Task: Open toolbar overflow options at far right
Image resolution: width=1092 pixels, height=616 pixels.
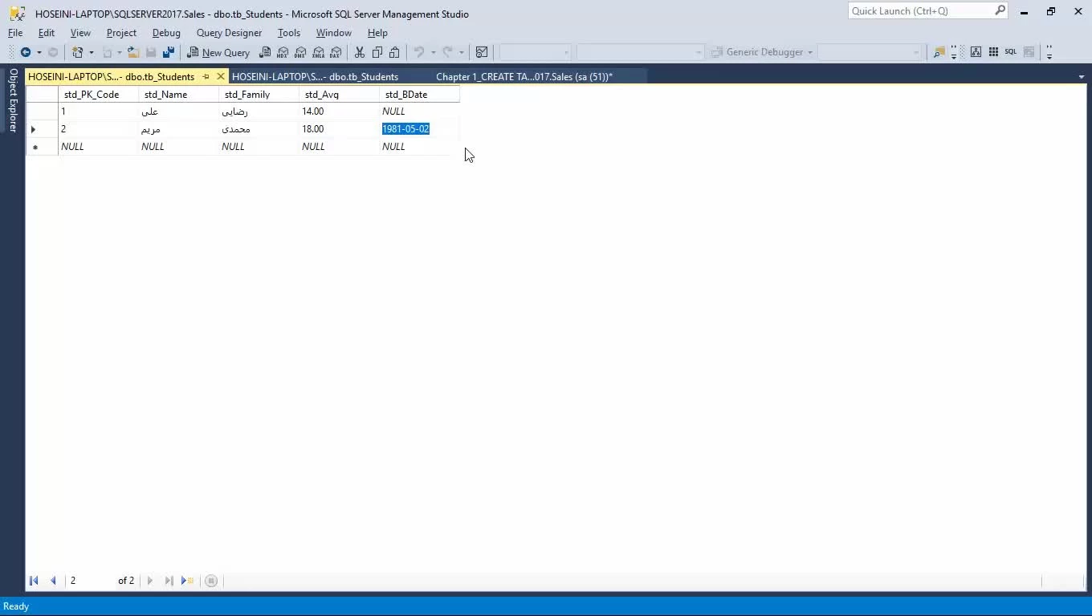Action: point(1049,53)
